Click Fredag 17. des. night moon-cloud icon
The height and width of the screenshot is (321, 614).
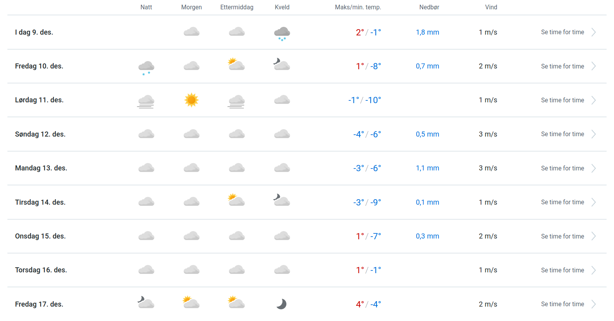click(146, 302)
